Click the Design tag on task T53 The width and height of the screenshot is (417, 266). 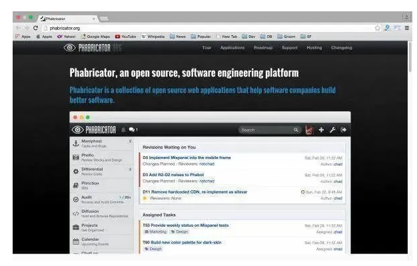179,232
